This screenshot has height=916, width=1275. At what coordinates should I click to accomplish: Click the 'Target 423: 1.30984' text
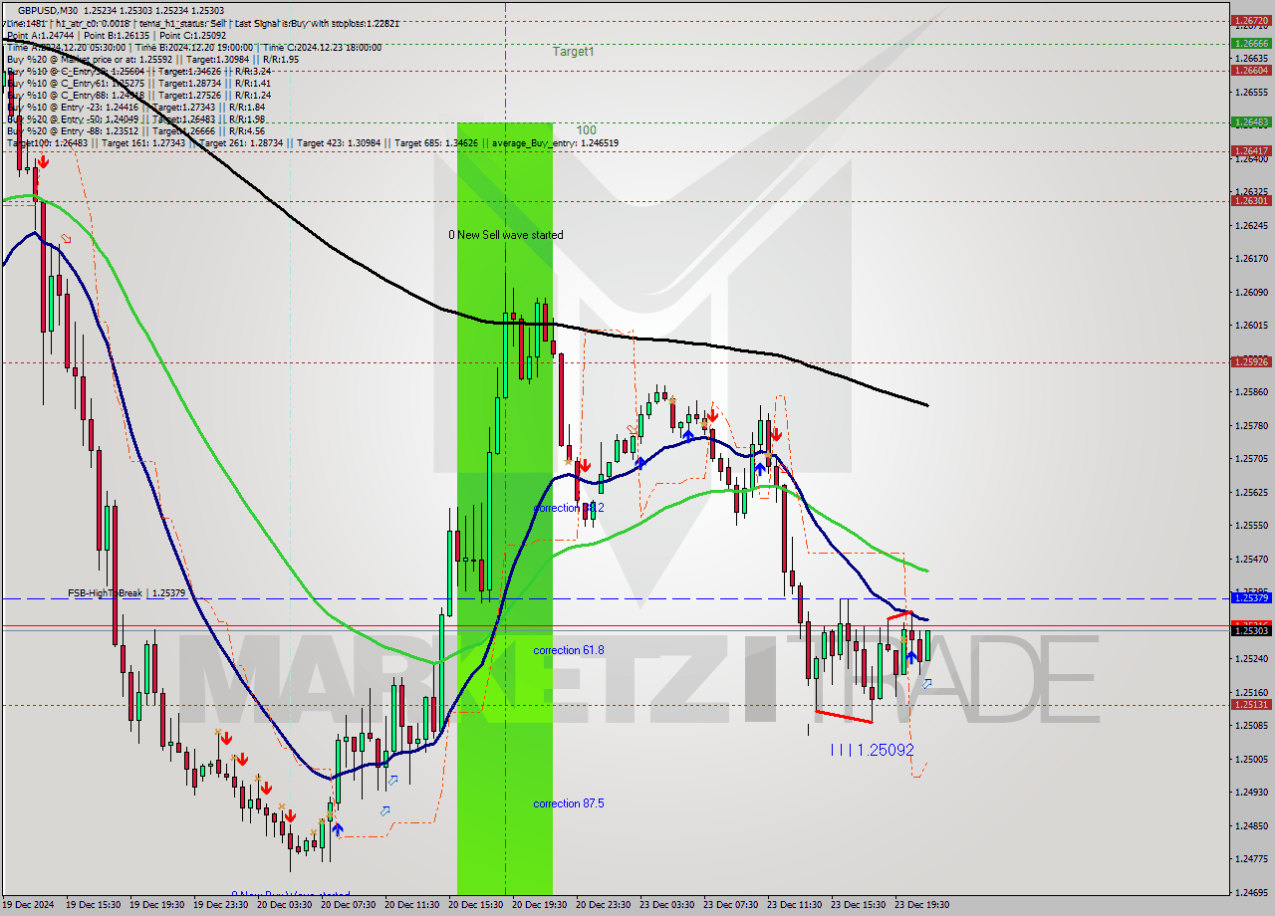pyautogui.click(x=339, y=143)
